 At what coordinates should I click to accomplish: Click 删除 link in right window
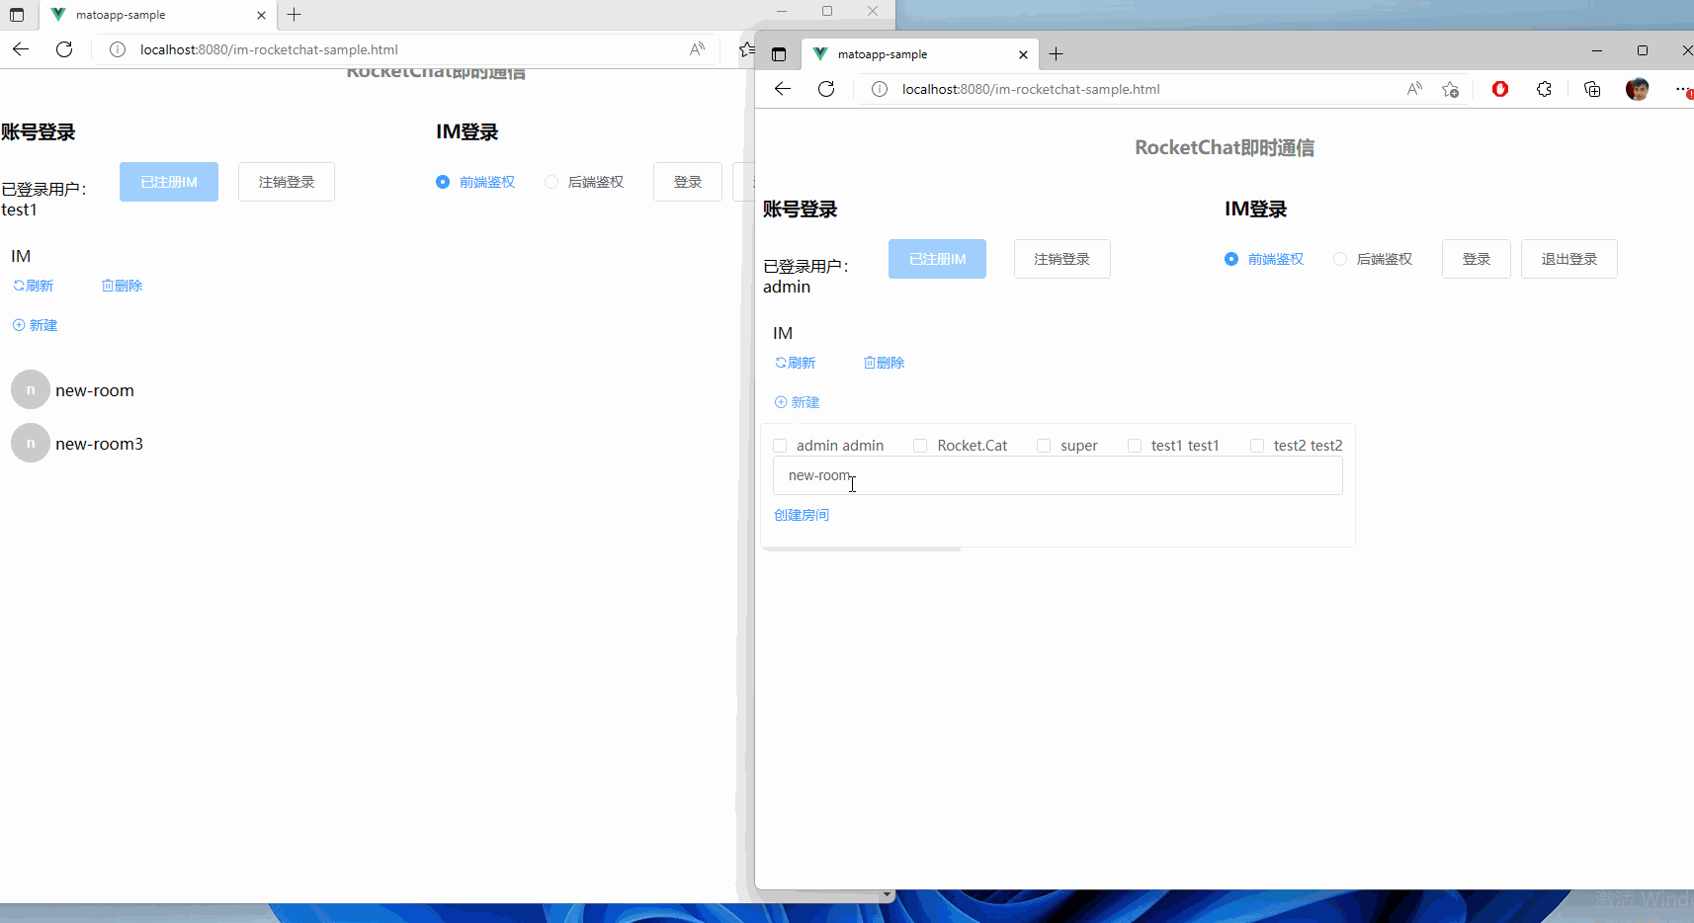[885, 363]
